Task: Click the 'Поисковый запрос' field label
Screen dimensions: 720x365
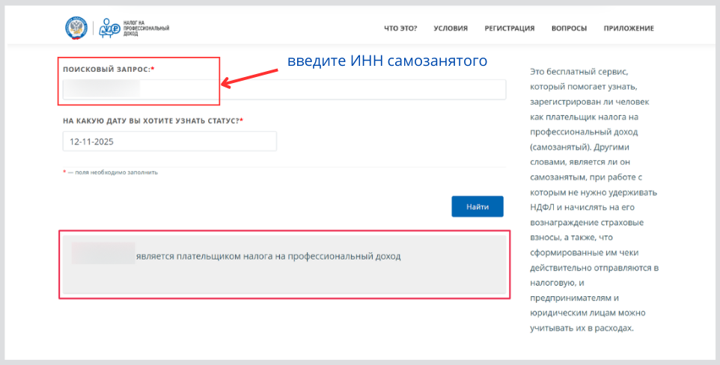Action: tap(108, 69)
